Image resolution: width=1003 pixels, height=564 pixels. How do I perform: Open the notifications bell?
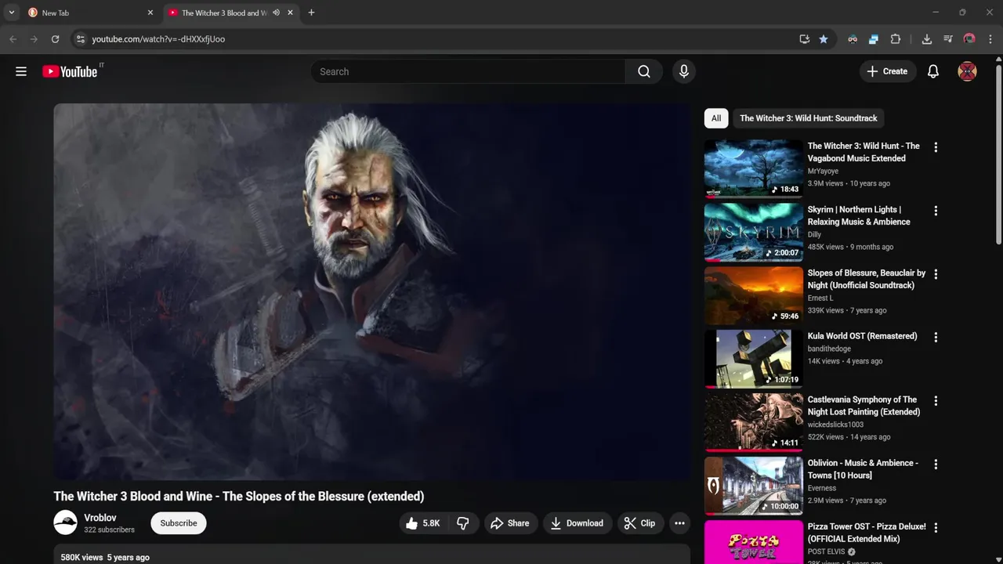pos(933,71)
